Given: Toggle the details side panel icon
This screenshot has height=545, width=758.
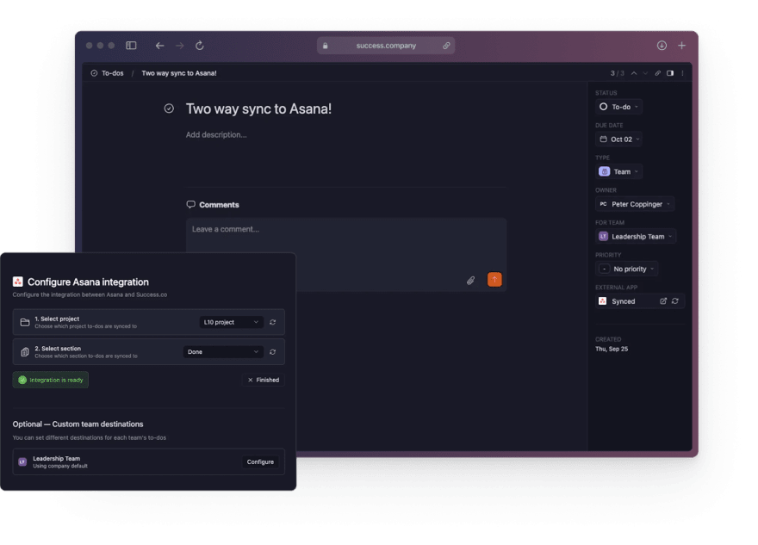Looking at the screenshot, I should tap(670, 73).
